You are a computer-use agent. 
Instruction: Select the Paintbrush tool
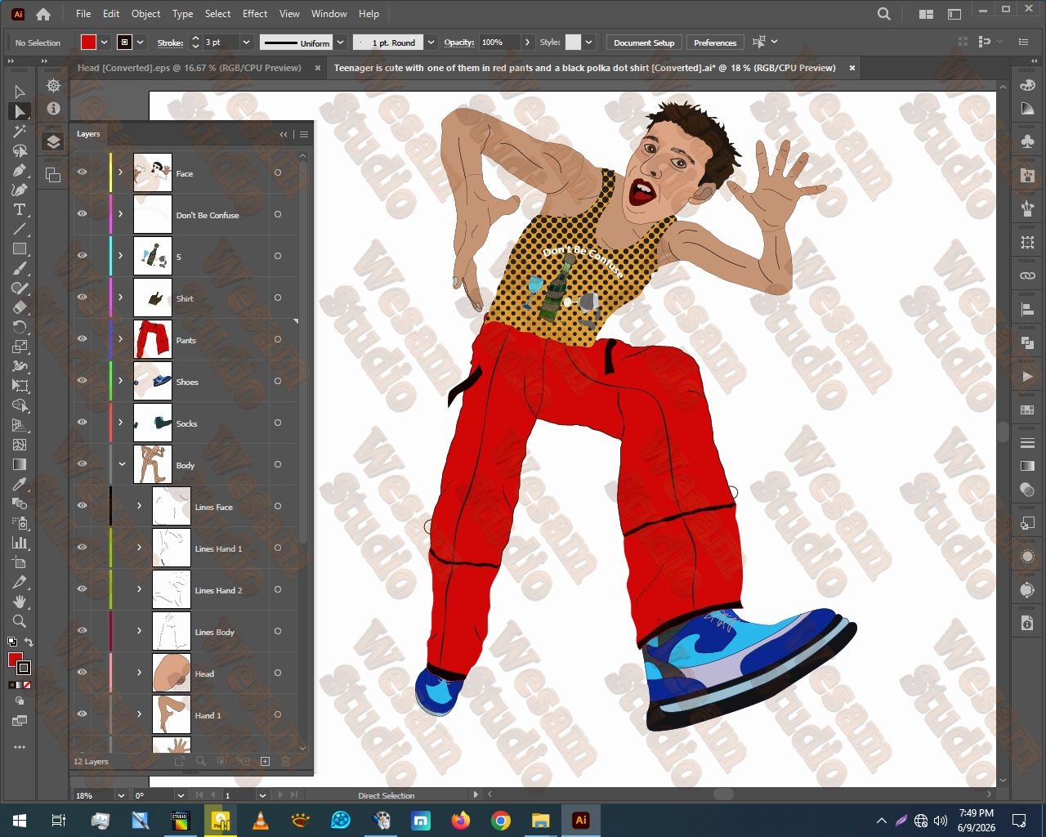click(20, 268)
